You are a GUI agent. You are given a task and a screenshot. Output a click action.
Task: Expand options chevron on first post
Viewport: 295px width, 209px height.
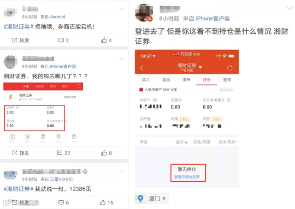click(x=122, y=9)
